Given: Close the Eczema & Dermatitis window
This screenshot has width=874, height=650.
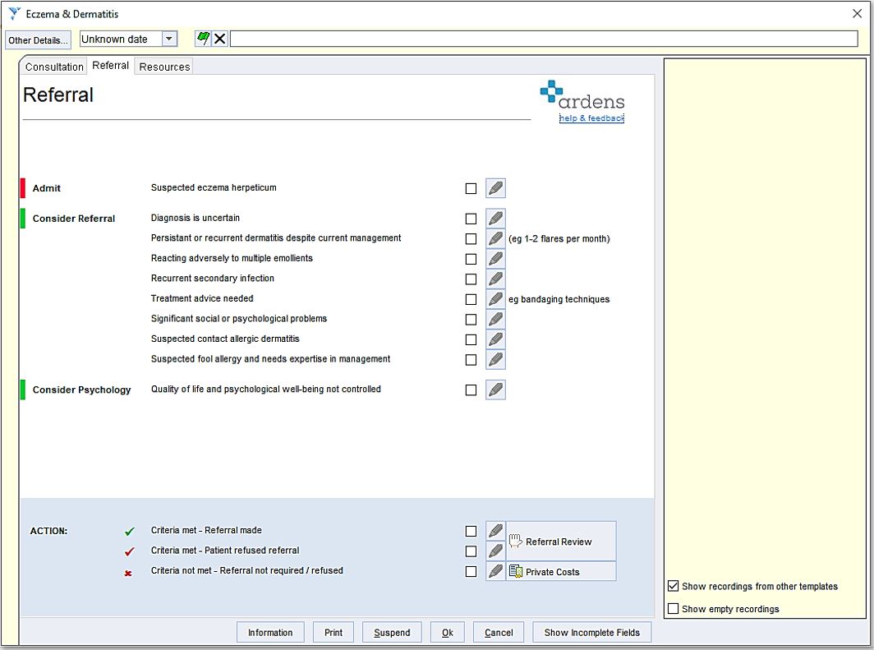Looking at the screenshot, I should click(x=858, y=13).
